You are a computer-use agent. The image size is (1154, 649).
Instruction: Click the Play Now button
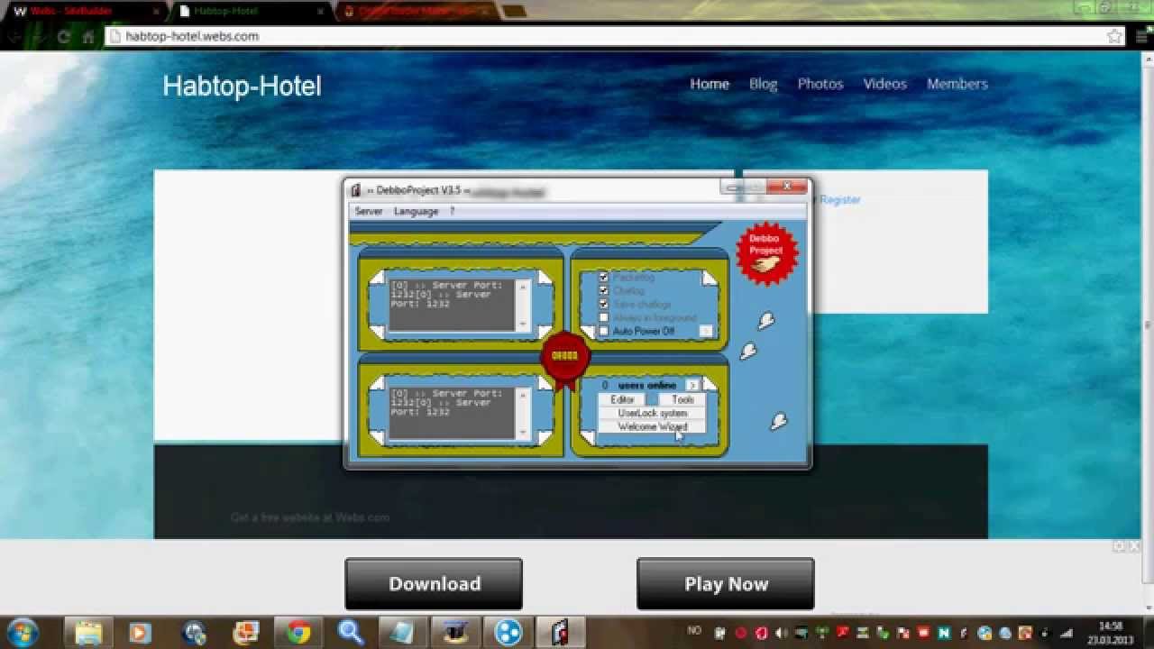[726, 584]
